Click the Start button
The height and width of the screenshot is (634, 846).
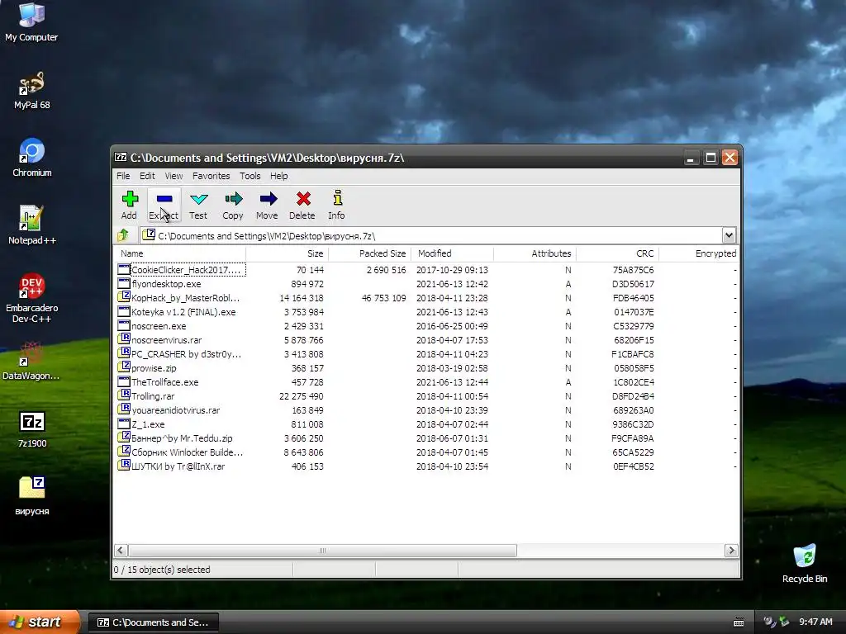pyautogui.click(x=40, y=622)
